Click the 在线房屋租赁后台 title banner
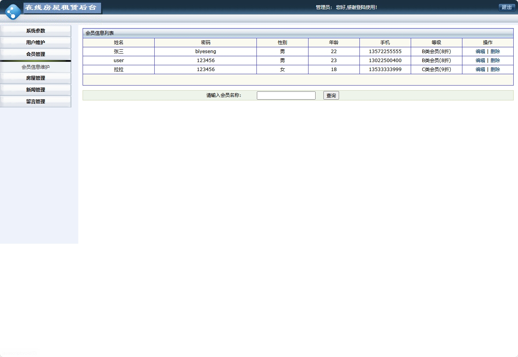The width and height of the screenshot is (518, 357). (x=62, y=8)
